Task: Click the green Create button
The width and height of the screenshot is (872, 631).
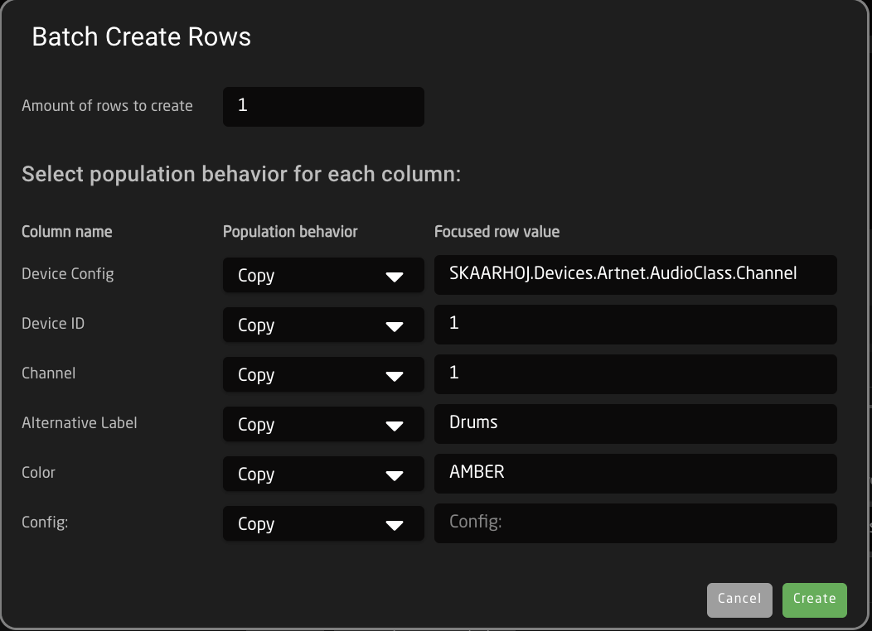Action: point(814,600)
